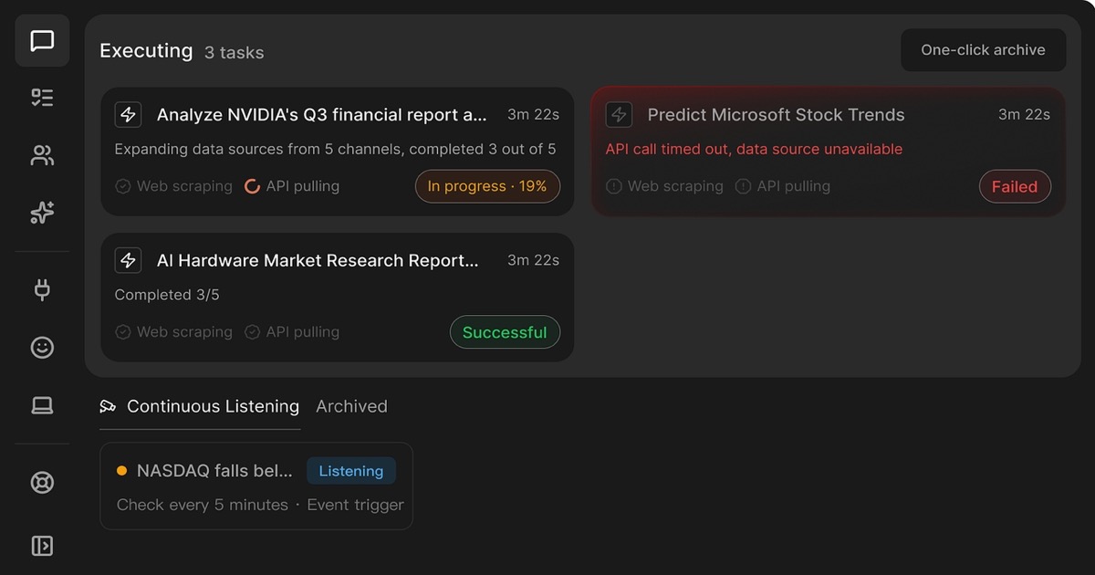Screen dimensions: 1095x575
Task: Toggle Web scraping check on NVIDIA task
Action: pos(122,186)
